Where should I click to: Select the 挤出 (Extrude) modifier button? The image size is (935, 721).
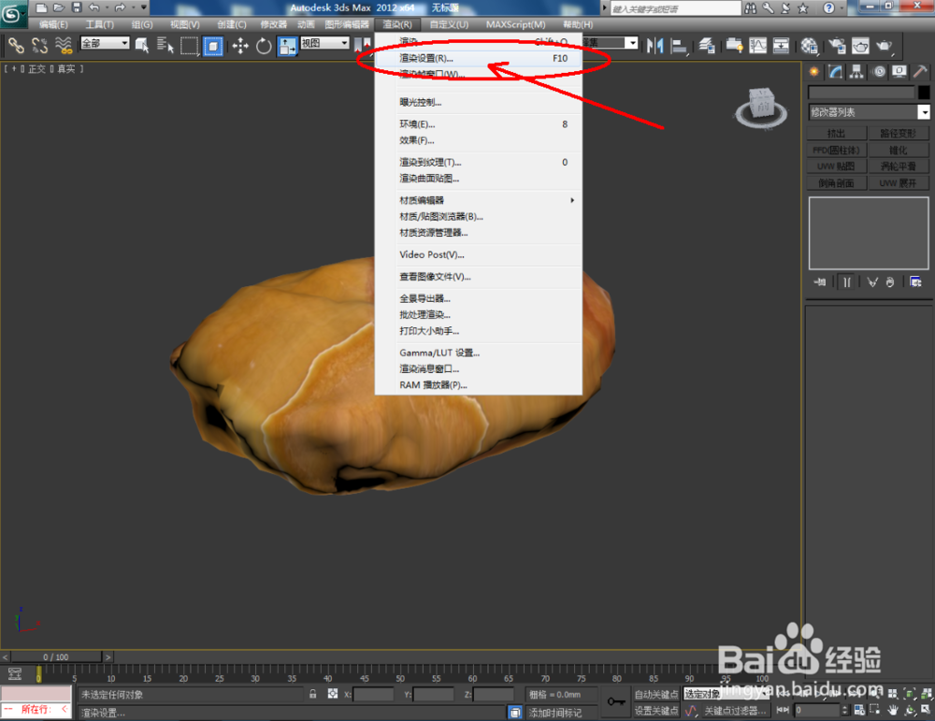tap(837, 133)
